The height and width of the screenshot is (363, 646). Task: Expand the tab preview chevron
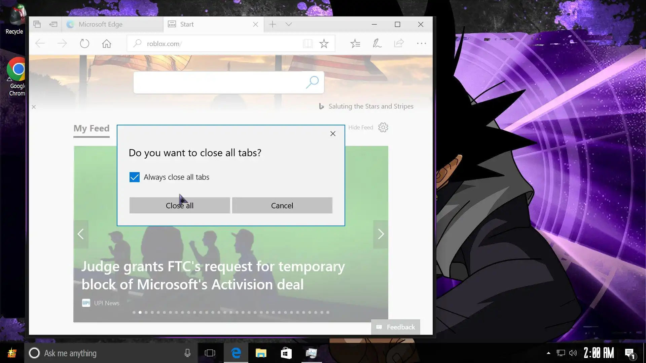tap(289, 24)
